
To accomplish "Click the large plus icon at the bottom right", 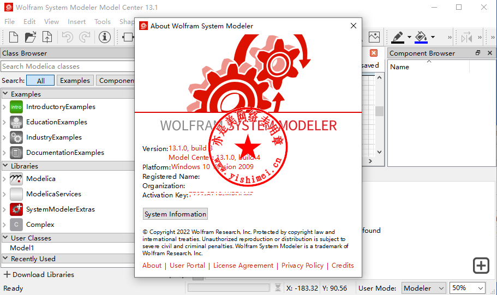I will pos(481,266).
